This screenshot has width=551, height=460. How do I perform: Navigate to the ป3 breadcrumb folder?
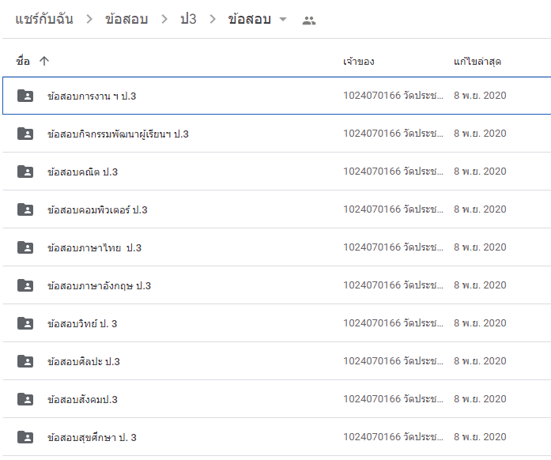(x=188, y=19)
